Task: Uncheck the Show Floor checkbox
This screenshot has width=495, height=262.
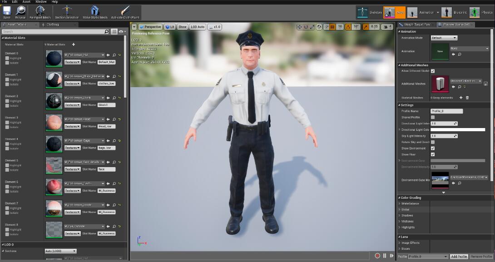Action: [433, 154]
